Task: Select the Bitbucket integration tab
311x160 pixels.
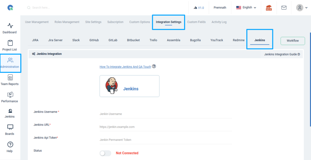Action: 134,40
